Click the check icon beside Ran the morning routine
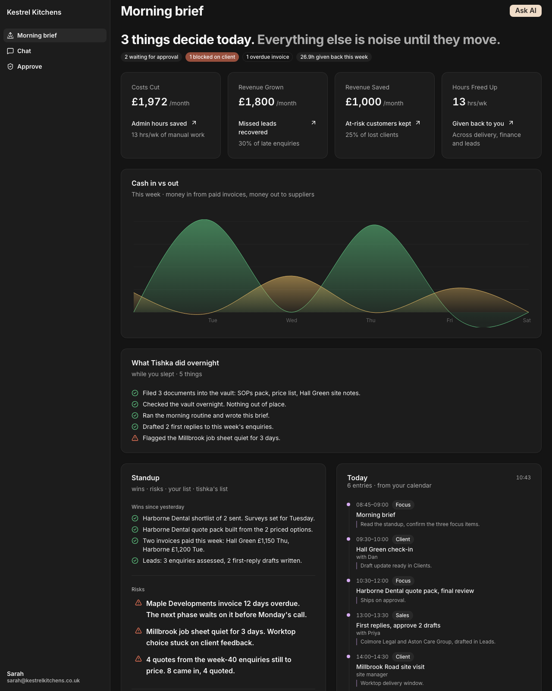 (x=135, y=415)
